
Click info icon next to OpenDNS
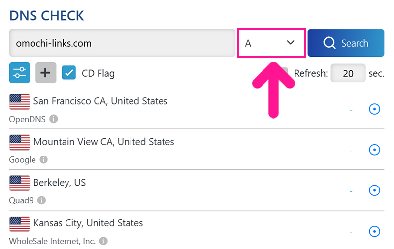click(54, 119)
